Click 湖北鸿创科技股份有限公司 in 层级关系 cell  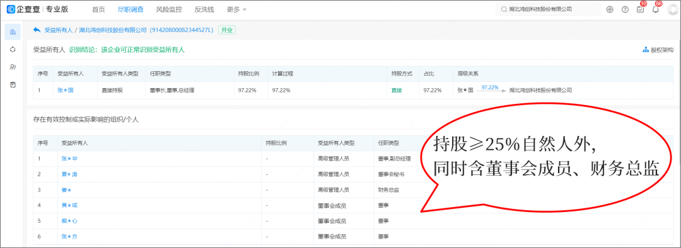click(x=541, y=90)
